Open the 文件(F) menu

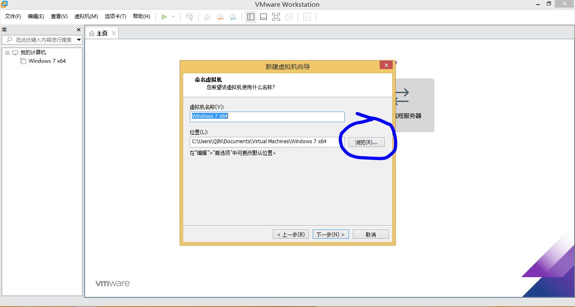click(x=13, y=16)
